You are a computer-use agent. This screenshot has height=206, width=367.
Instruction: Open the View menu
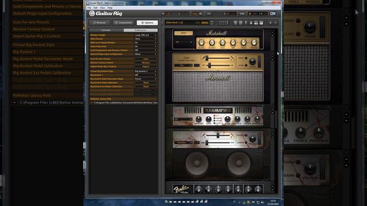(x=103, y=7)
